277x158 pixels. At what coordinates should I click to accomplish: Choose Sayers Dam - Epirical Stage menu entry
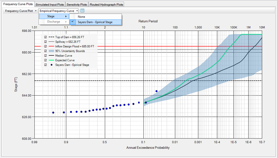click(x=95, y=21)
